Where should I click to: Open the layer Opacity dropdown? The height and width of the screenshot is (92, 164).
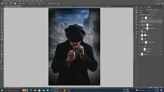[157, 13]
